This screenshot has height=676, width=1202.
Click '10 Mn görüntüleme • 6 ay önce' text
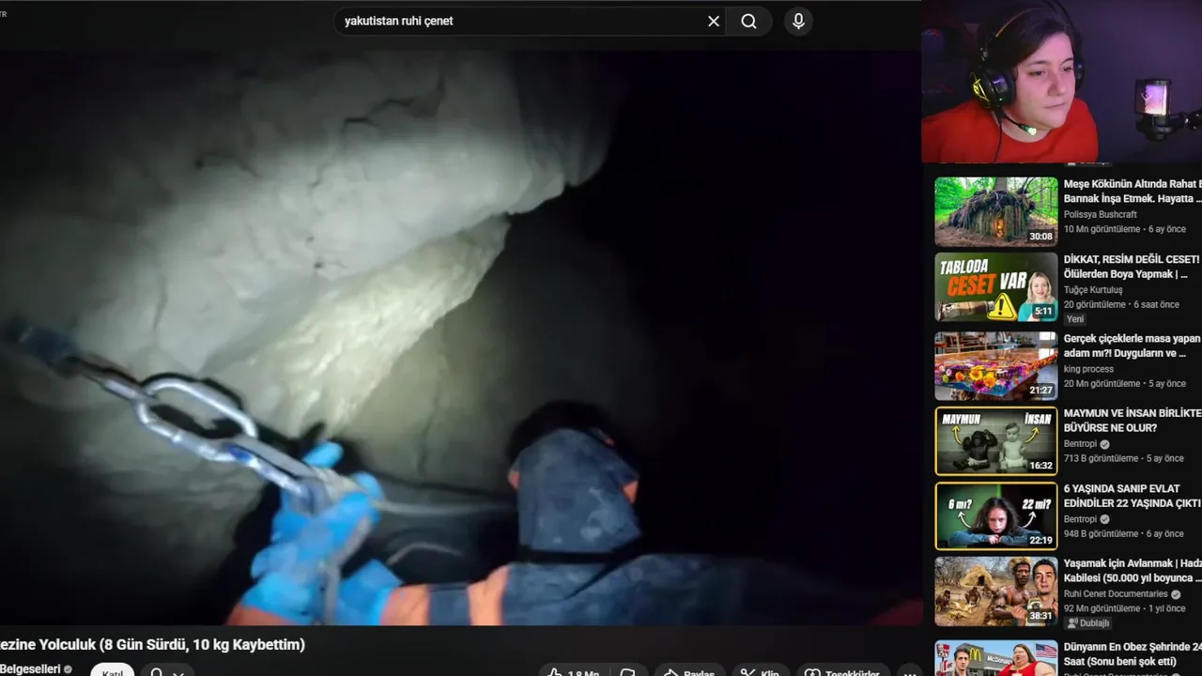(x=1125, y=229)
